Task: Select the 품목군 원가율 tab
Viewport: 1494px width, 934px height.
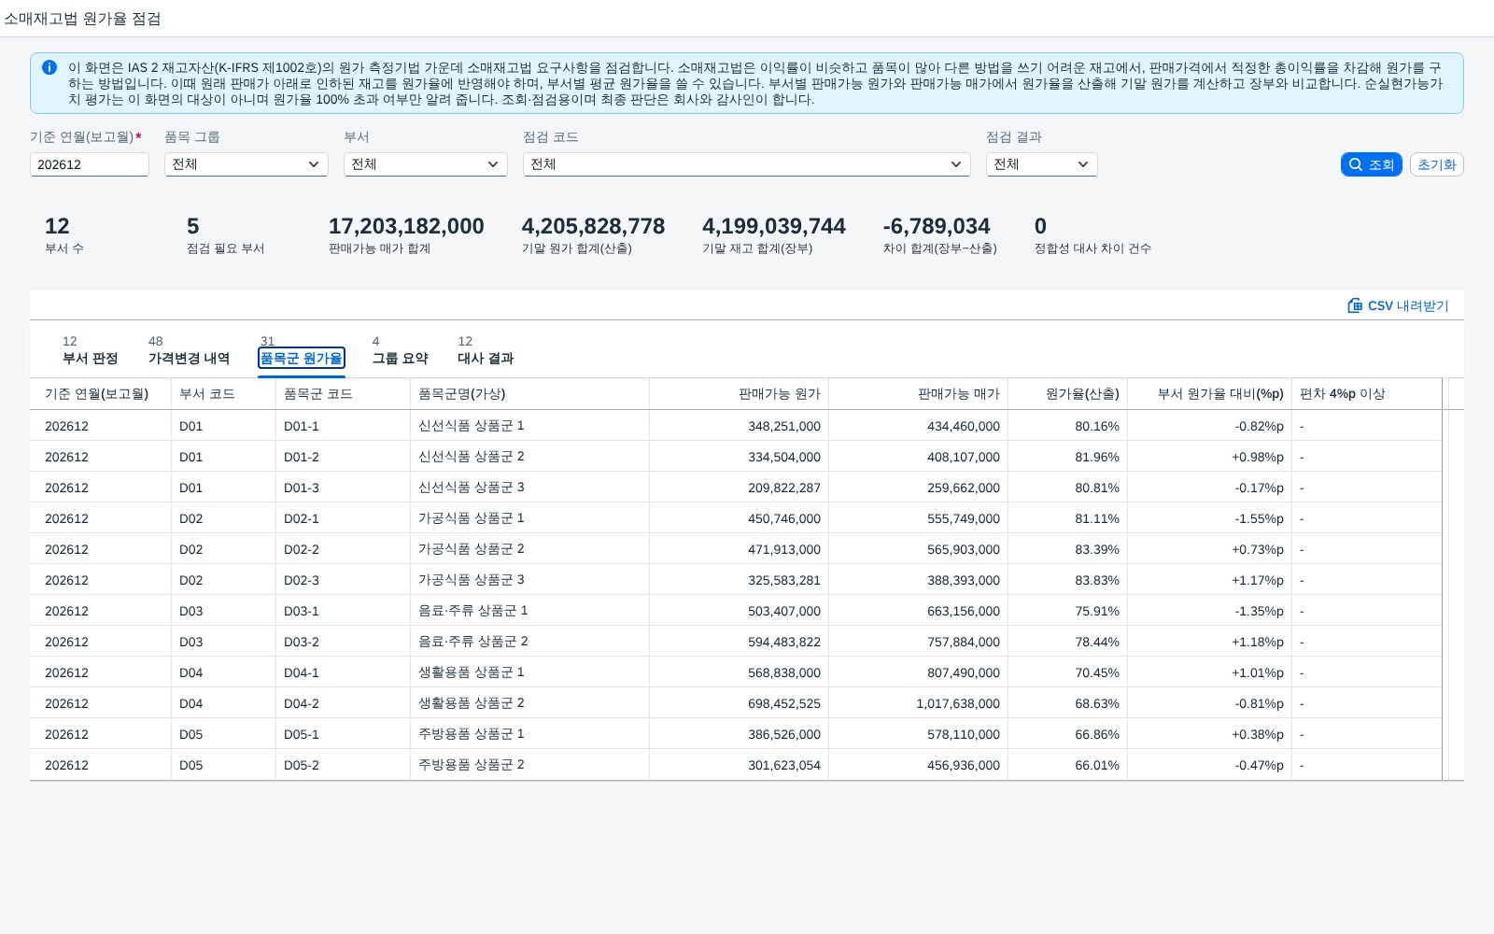Action: pyautogui.click(x=302, y=358)
